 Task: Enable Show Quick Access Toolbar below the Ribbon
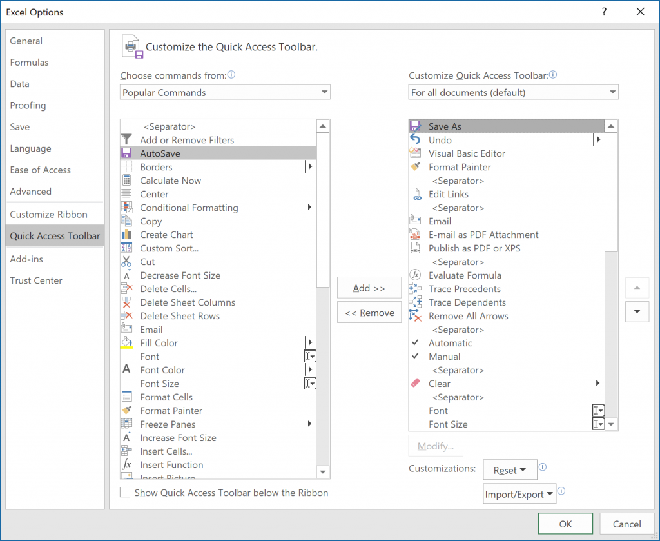tap(124, 492)
